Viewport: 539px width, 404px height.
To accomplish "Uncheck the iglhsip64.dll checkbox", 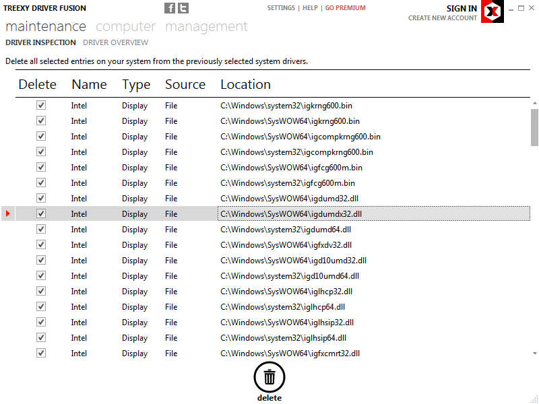I will pos(41,337).
